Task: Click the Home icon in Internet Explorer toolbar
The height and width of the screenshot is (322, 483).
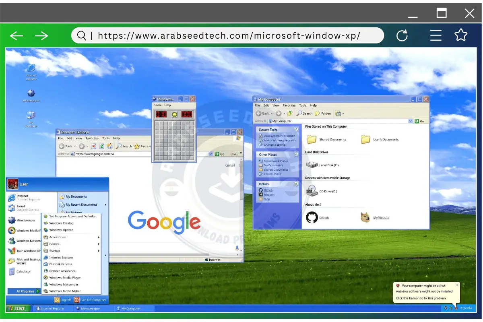Action: 109,146
